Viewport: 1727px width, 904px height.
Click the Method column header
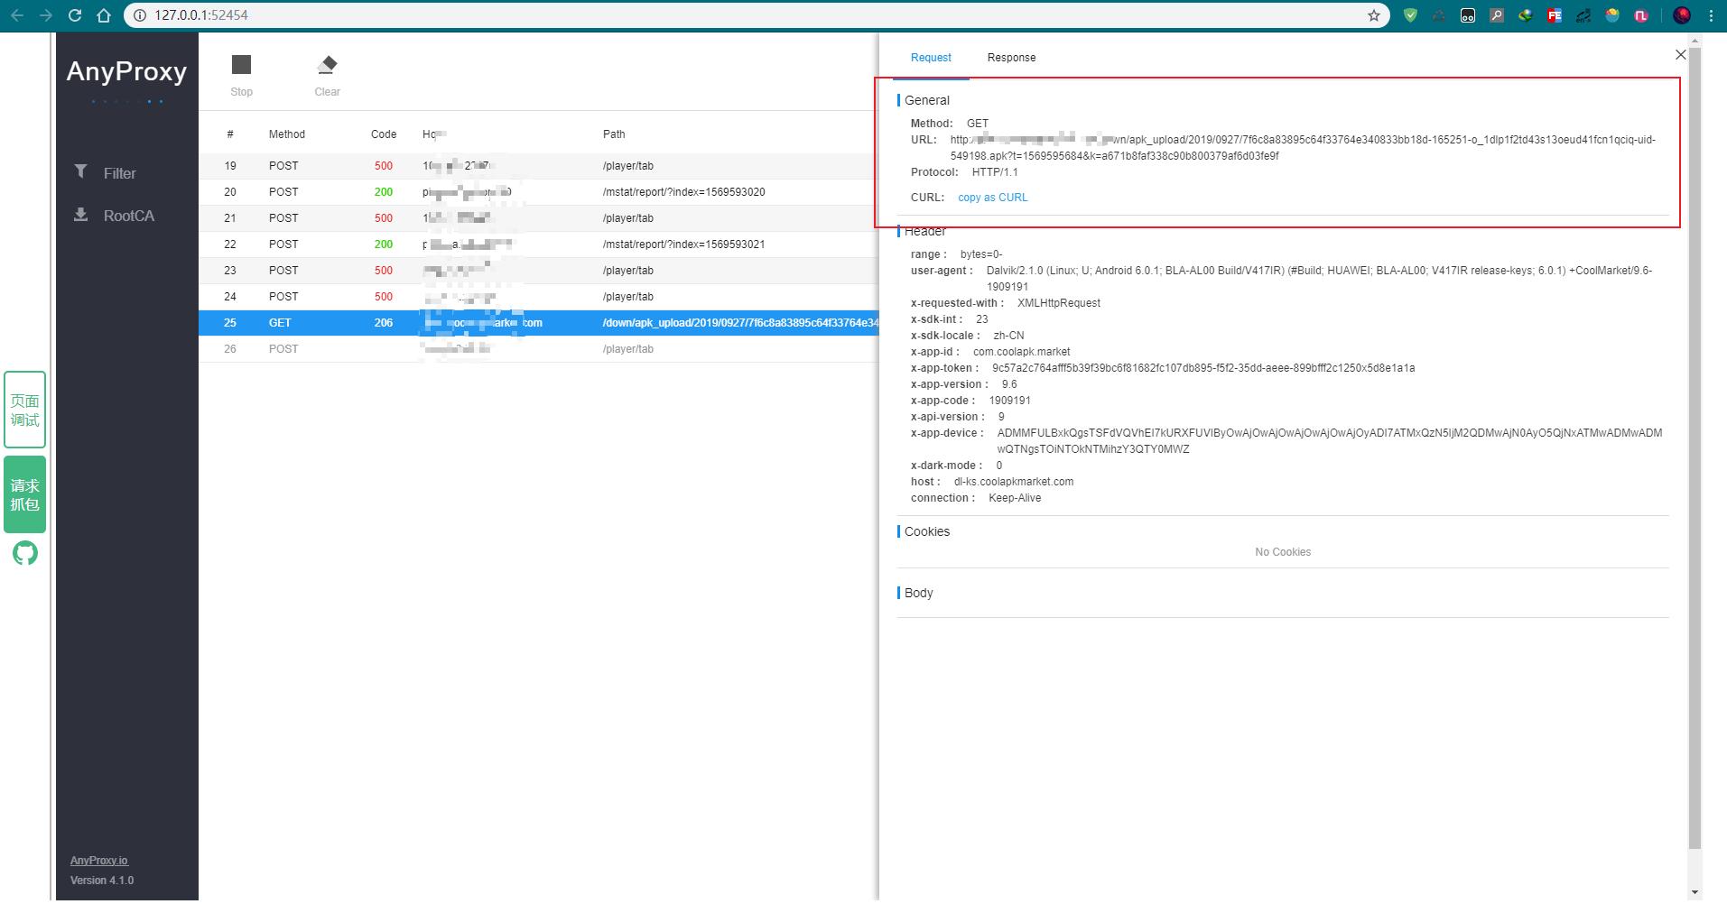pyautogui.click(x=287, y=134)
